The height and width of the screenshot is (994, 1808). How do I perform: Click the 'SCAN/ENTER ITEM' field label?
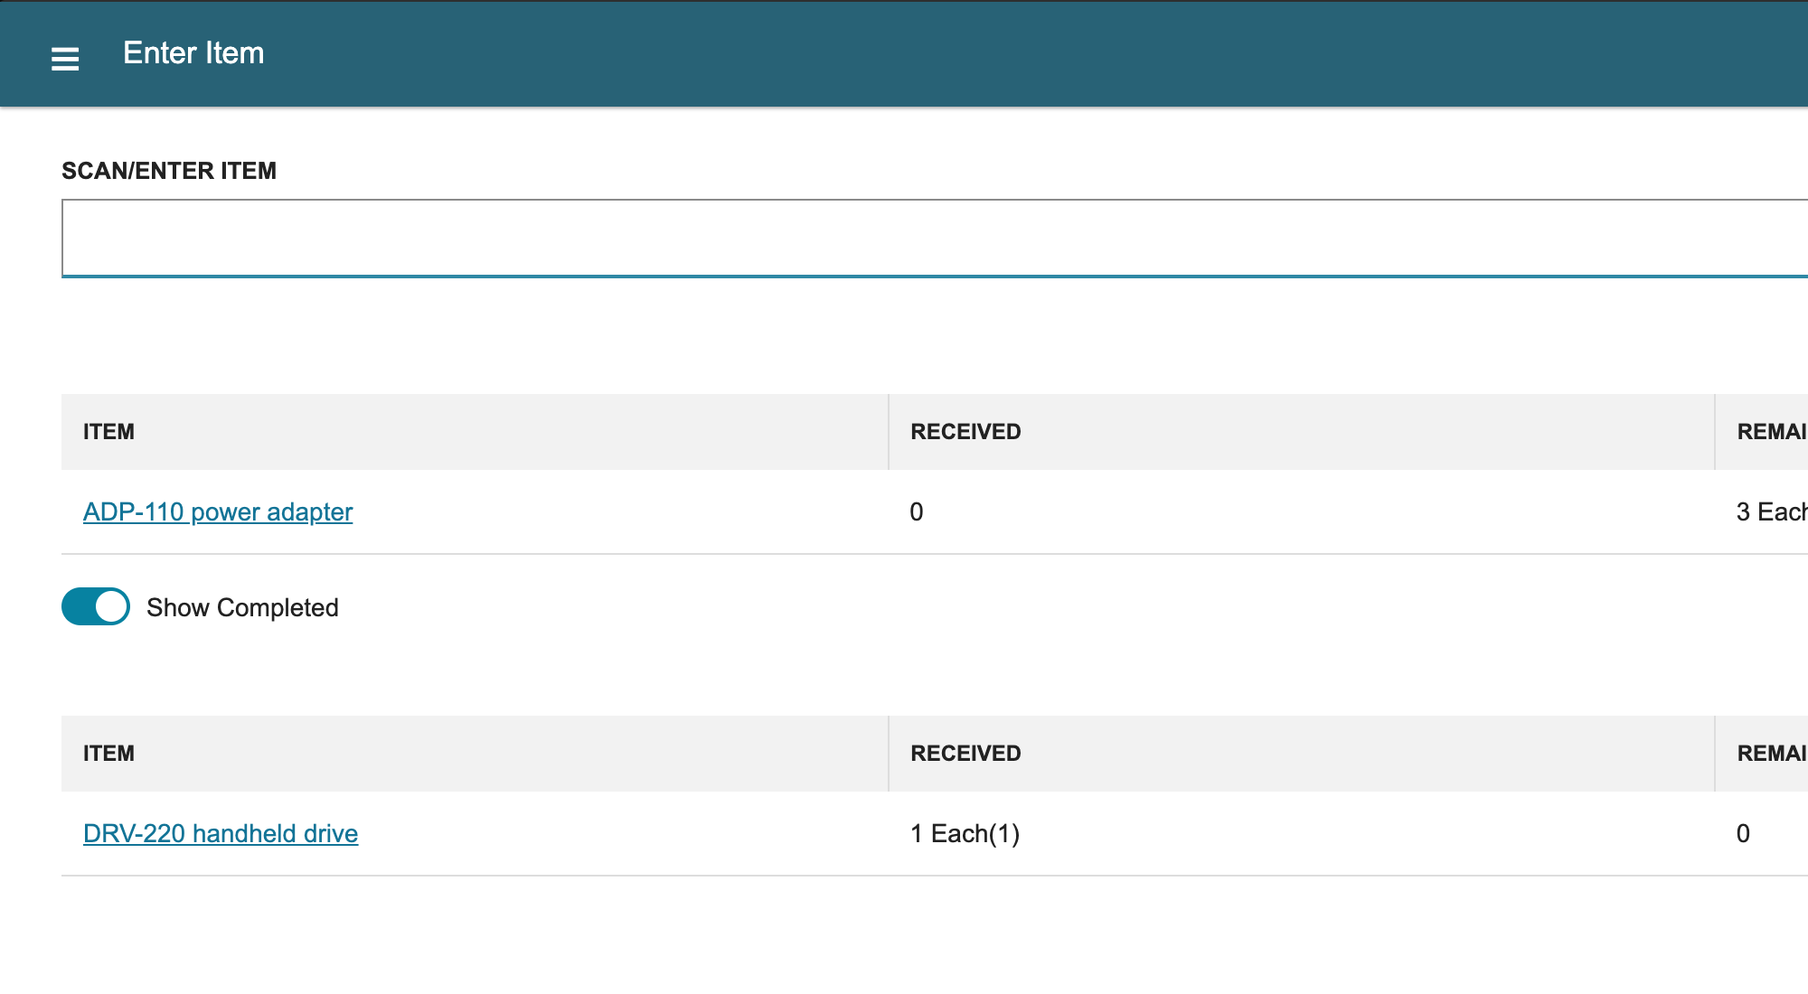(169, 171)
